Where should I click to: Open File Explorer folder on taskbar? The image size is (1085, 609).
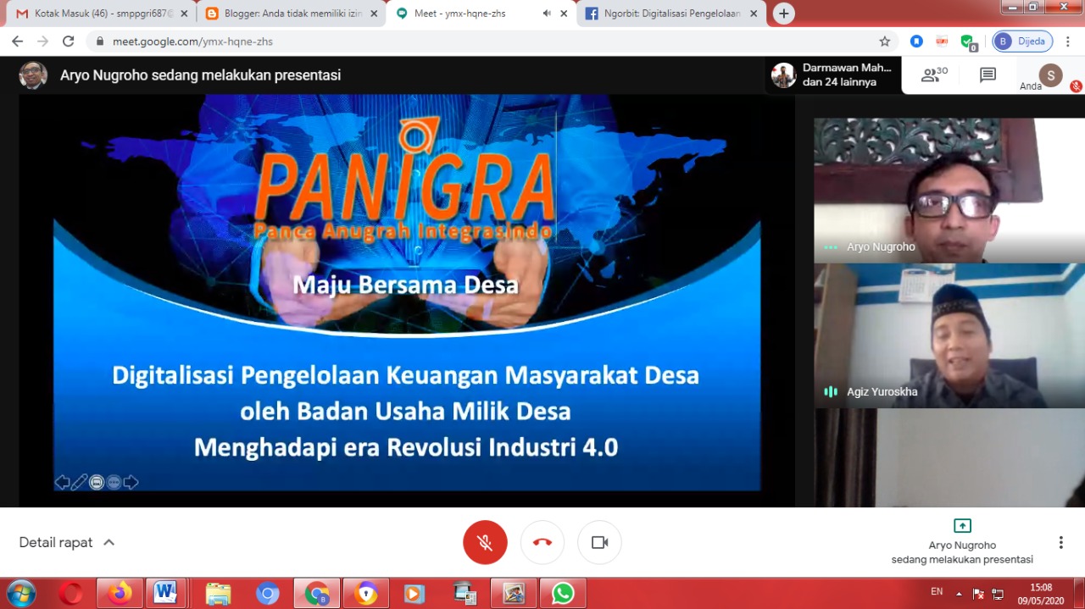pyautogui.click(x=219, y=594)
